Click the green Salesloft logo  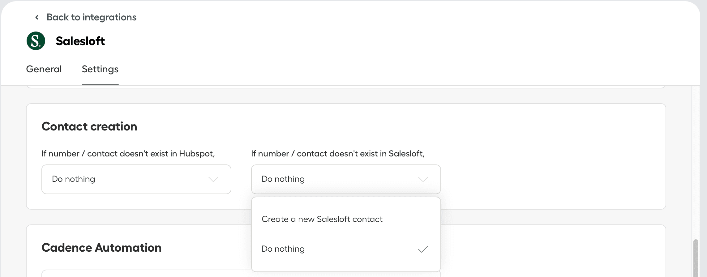pos(36,41)
